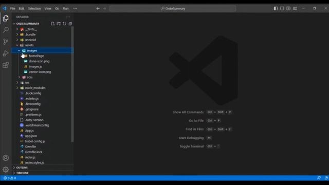The image size is (329, 185).
Task: Click errors and warnings status indicator
Action: click(x=10, y=178)
